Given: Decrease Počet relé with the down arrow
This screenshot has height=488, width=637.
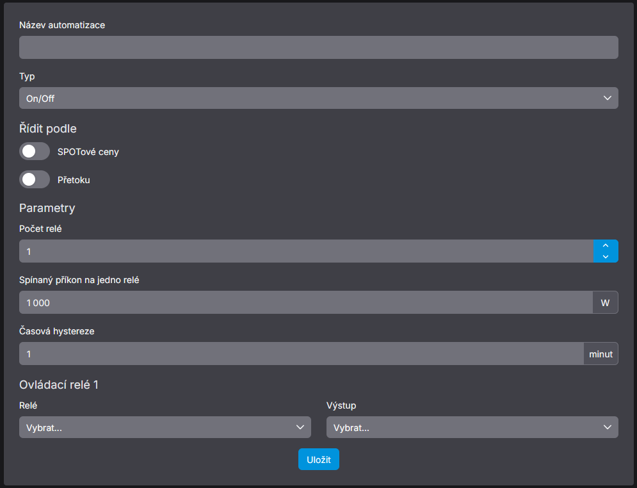Looking at the screenshot, I should [606, 257].
